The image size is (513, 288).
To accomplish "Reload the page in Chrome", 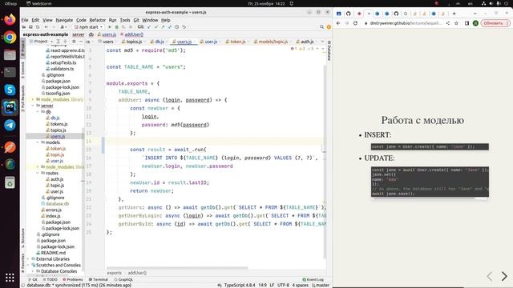I will [x=355, y=23].
